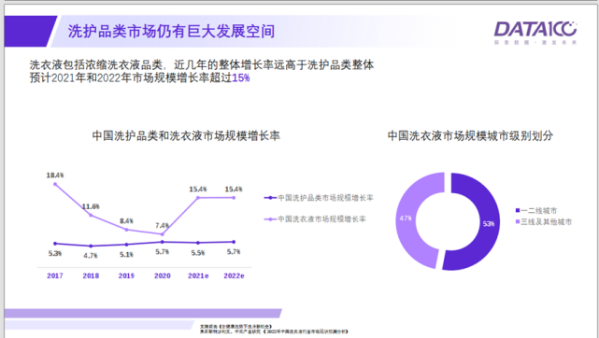Image resolution: width=599 pixels, height=338 pixels.
Task: Select the 一二线城市 legend swatch
Action: tap(518, 210)
